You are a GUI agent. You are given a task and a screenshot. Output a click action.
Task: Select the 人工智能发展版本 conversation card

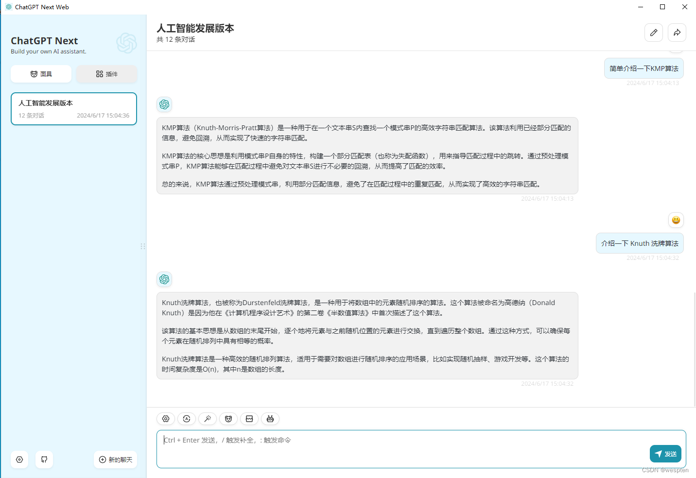point(74,109)
